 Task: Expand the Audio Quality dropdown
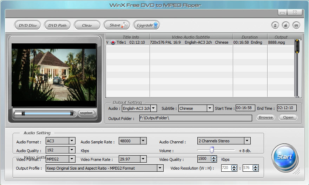(72, 150)
